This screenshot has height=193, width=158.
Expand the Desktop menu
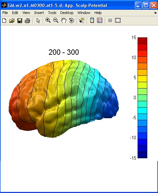click(67, 13)
